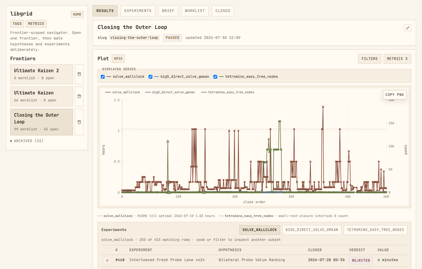
Task: Select the TETROMINO_EASY_TREE_NODES experiments tab
Action: [375, 230]
